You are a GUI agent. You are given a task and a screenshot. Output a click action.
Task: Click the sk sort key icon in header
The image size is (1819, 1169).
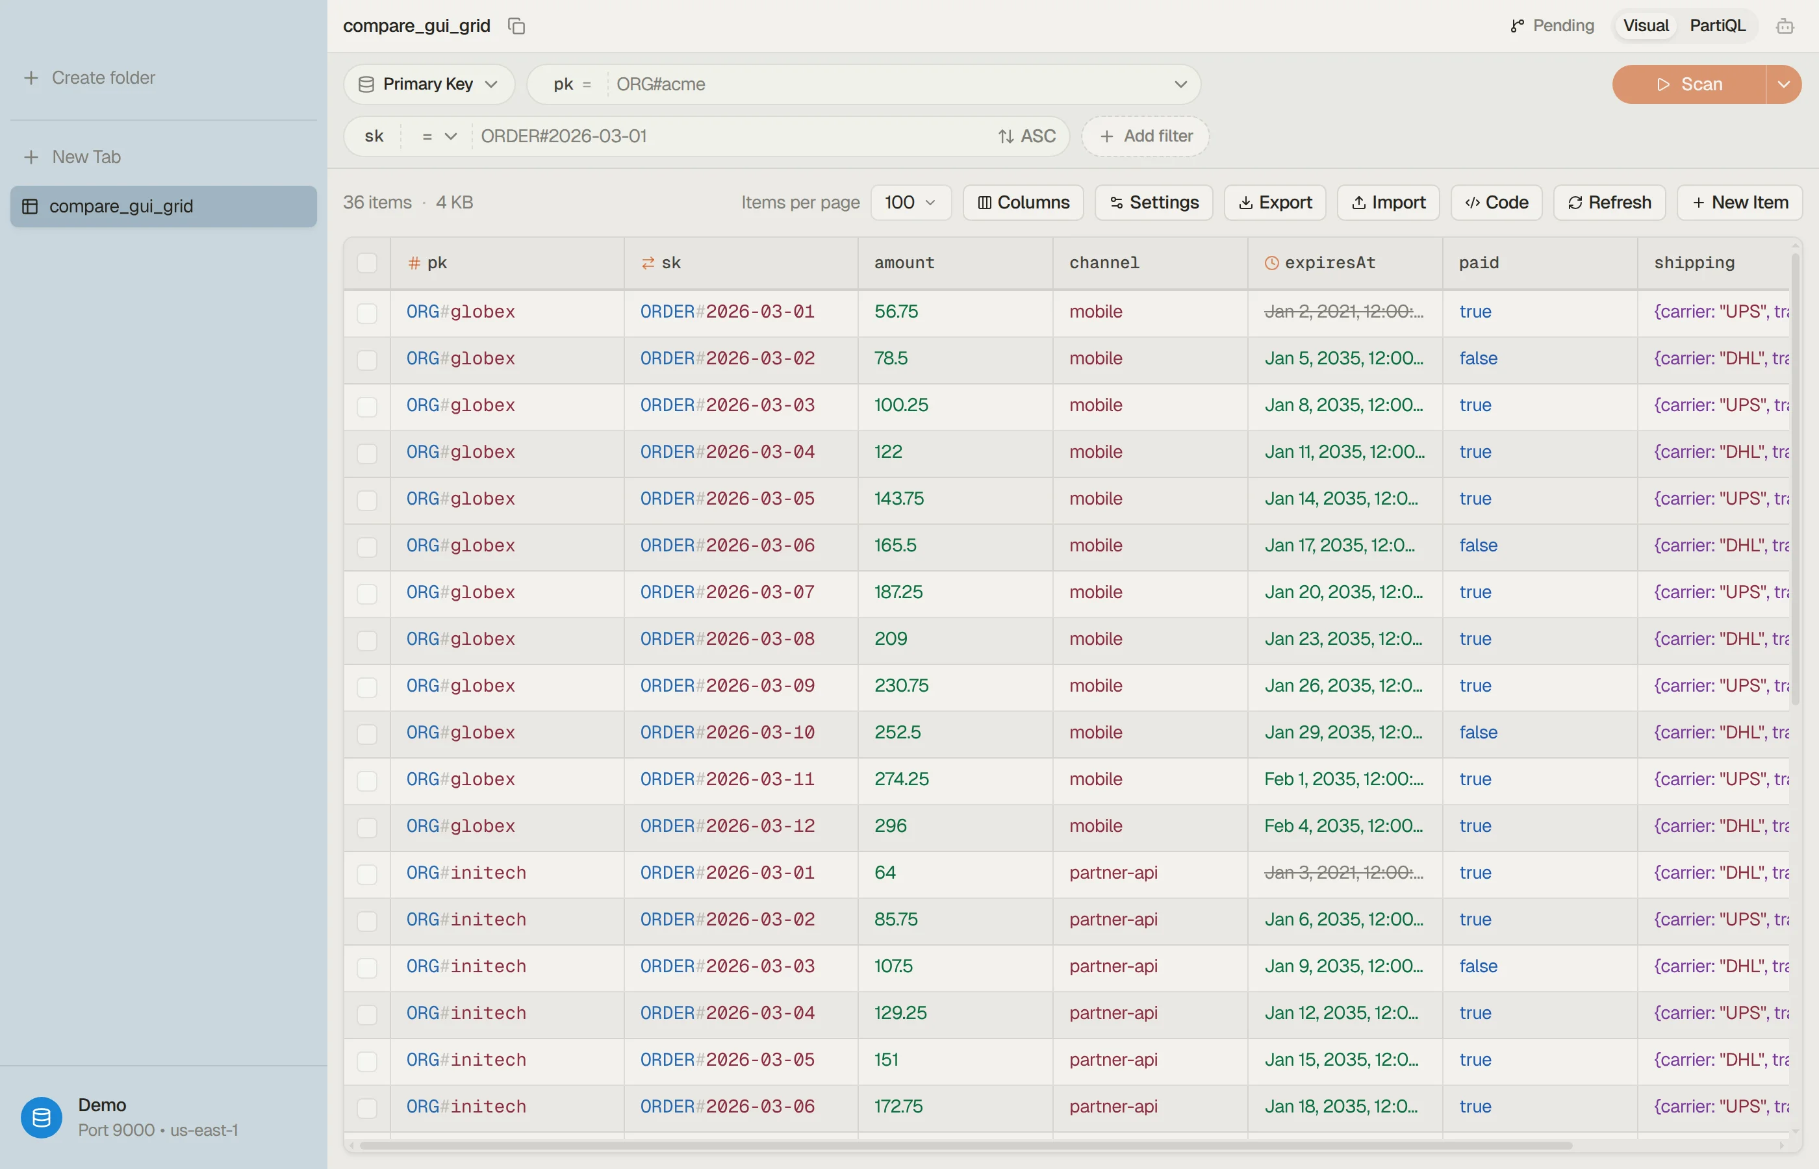click(648, 262)
